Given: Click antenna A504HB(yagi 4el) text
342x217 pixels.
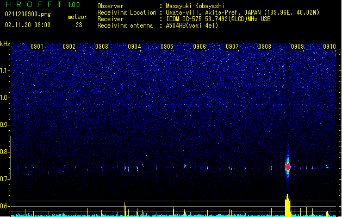Looking at the screenshot, I should pos(192,25).
